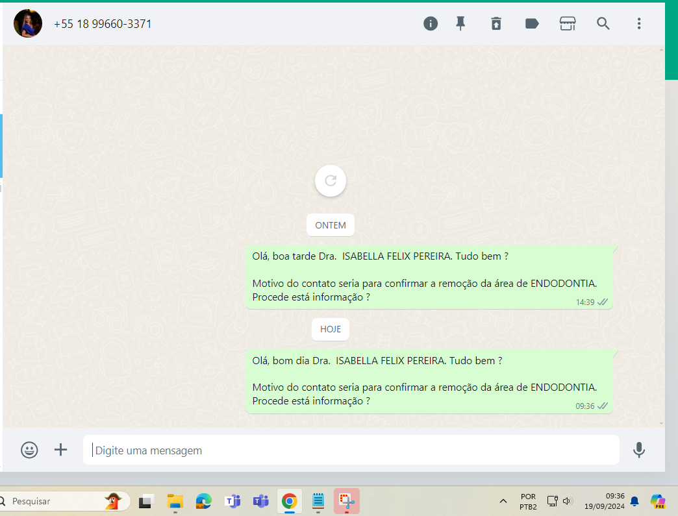Open Google Chrome from the taskbar
Image resolution: width=678 pixels, height=516 pixels.
click(x=289, y=501)
